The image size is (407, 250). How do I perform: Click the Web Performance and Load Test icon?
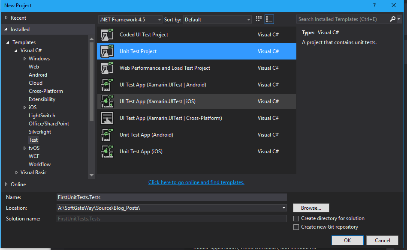(107, 68)
